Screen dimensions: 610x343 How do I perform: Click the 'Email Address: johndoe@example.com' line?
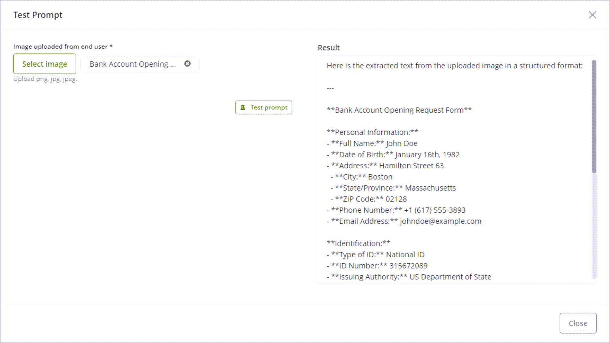click(404, 221)
